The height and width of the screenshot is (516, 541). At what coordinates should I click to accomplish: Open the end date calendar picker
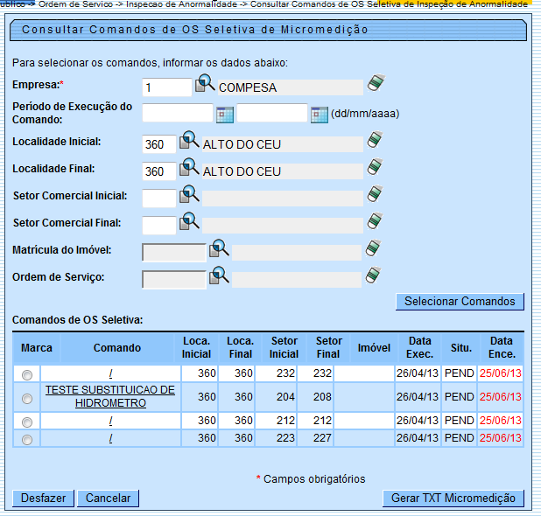(x=319, y=114)
